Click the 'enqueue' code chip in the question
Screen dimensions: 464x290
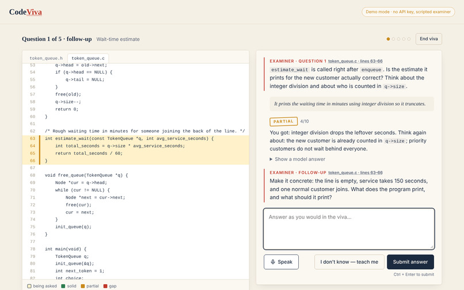pos(371,70)
